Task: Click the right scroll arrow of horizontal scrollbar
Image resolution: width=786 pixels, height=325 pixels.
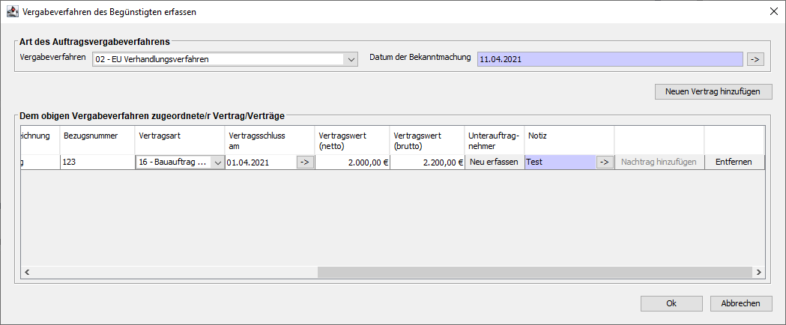Action: pos(759,272)
